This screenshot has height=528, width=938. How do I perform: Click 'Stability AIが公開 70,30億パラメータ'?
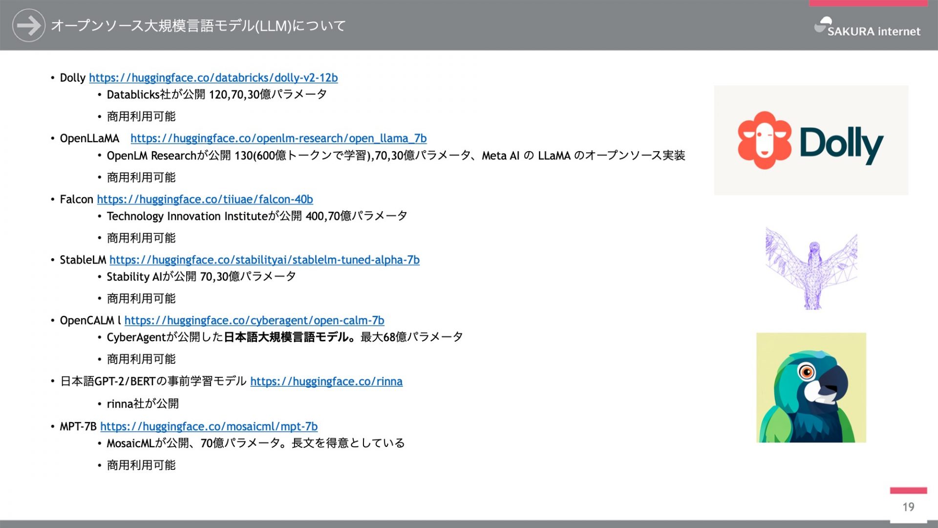[201, 277]
